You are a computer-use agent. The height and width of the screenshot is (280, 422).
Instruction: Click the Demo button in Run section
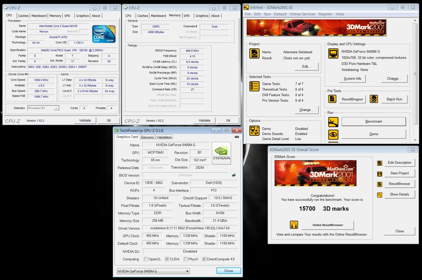374,134
